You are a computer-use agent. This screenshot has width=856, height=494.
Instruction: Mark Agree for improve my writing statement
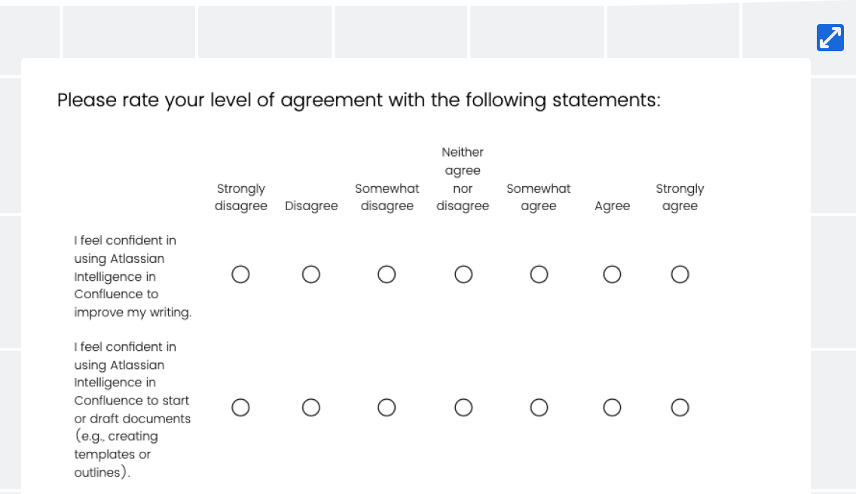pos(612,274)
